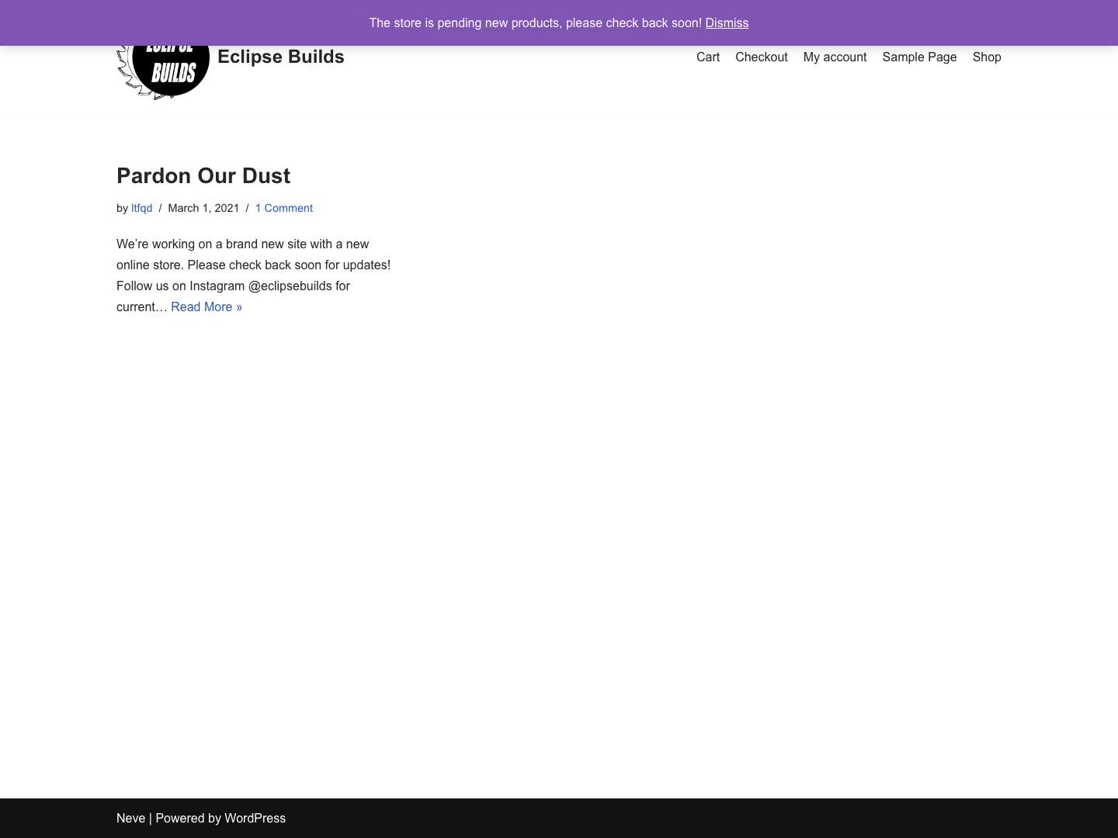Select the purple notification banner message
The width and height of the screenshot is (1118, 838).
(536, 23)
